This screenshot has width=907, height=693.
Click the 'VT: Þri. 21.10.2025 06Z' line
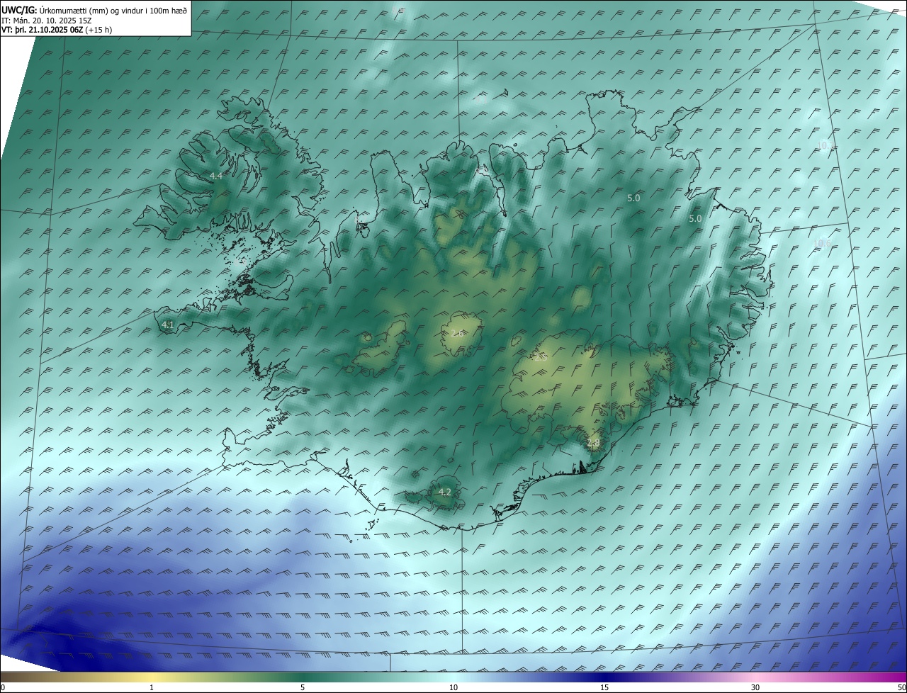tap(57, 30)
